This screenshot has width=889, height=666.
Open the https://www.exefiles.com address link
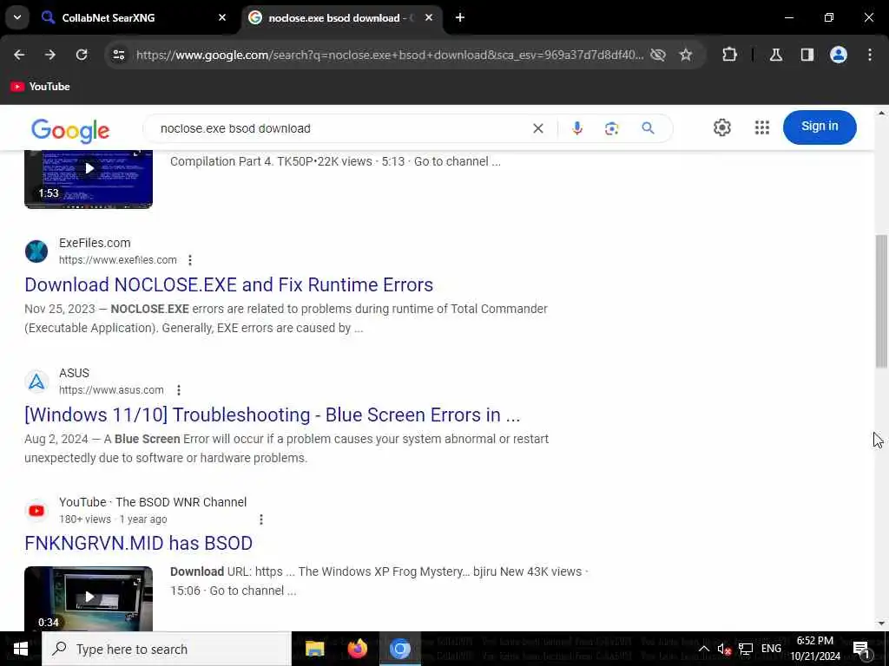[x=118, y=260]
